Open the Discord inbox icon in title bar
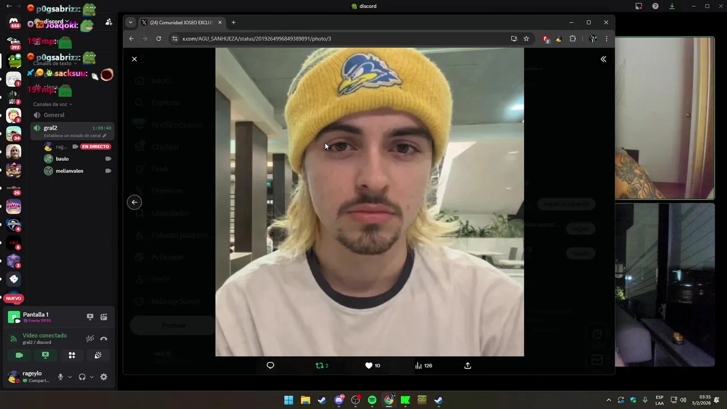 (x=639, y=6)
